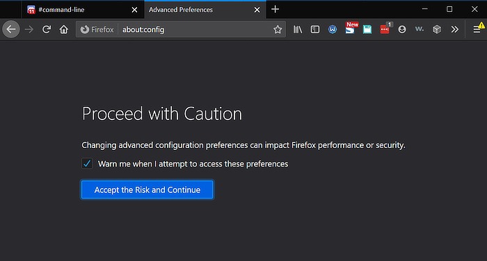Minimize the Firefox window
The height and width of the screenshot is (261, 487).
point(424,9)
